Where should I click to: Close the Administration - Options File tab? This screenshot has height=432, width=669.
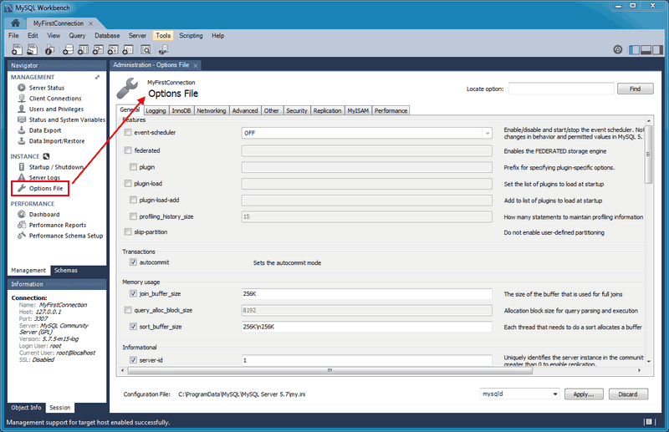click(196, 65)
